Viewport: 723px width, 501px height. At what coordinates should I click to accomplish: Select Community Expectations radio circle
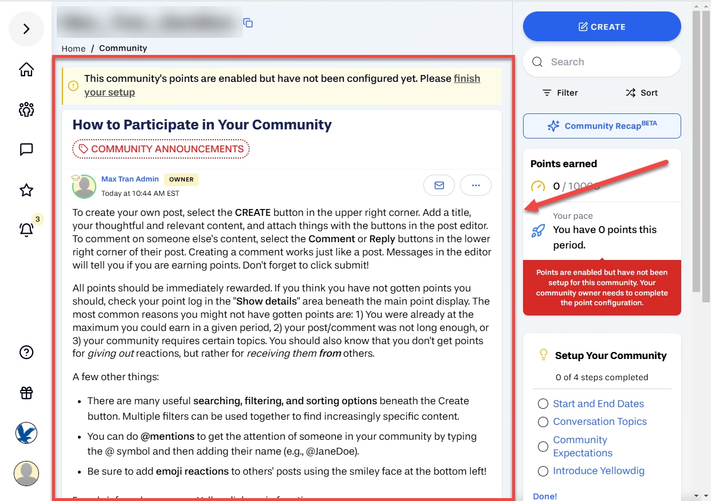543,447
